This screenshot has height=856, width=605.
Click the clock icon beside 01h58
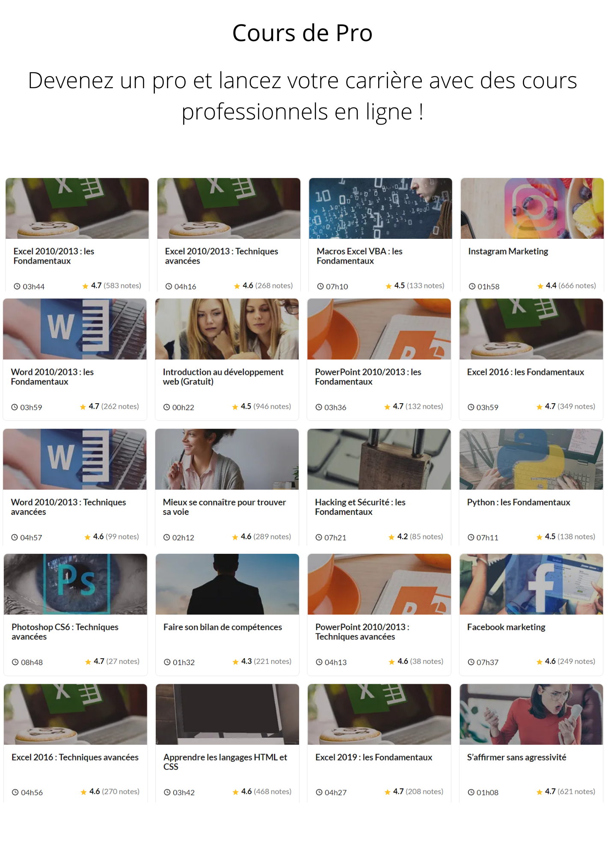click(x=472, y=286)
